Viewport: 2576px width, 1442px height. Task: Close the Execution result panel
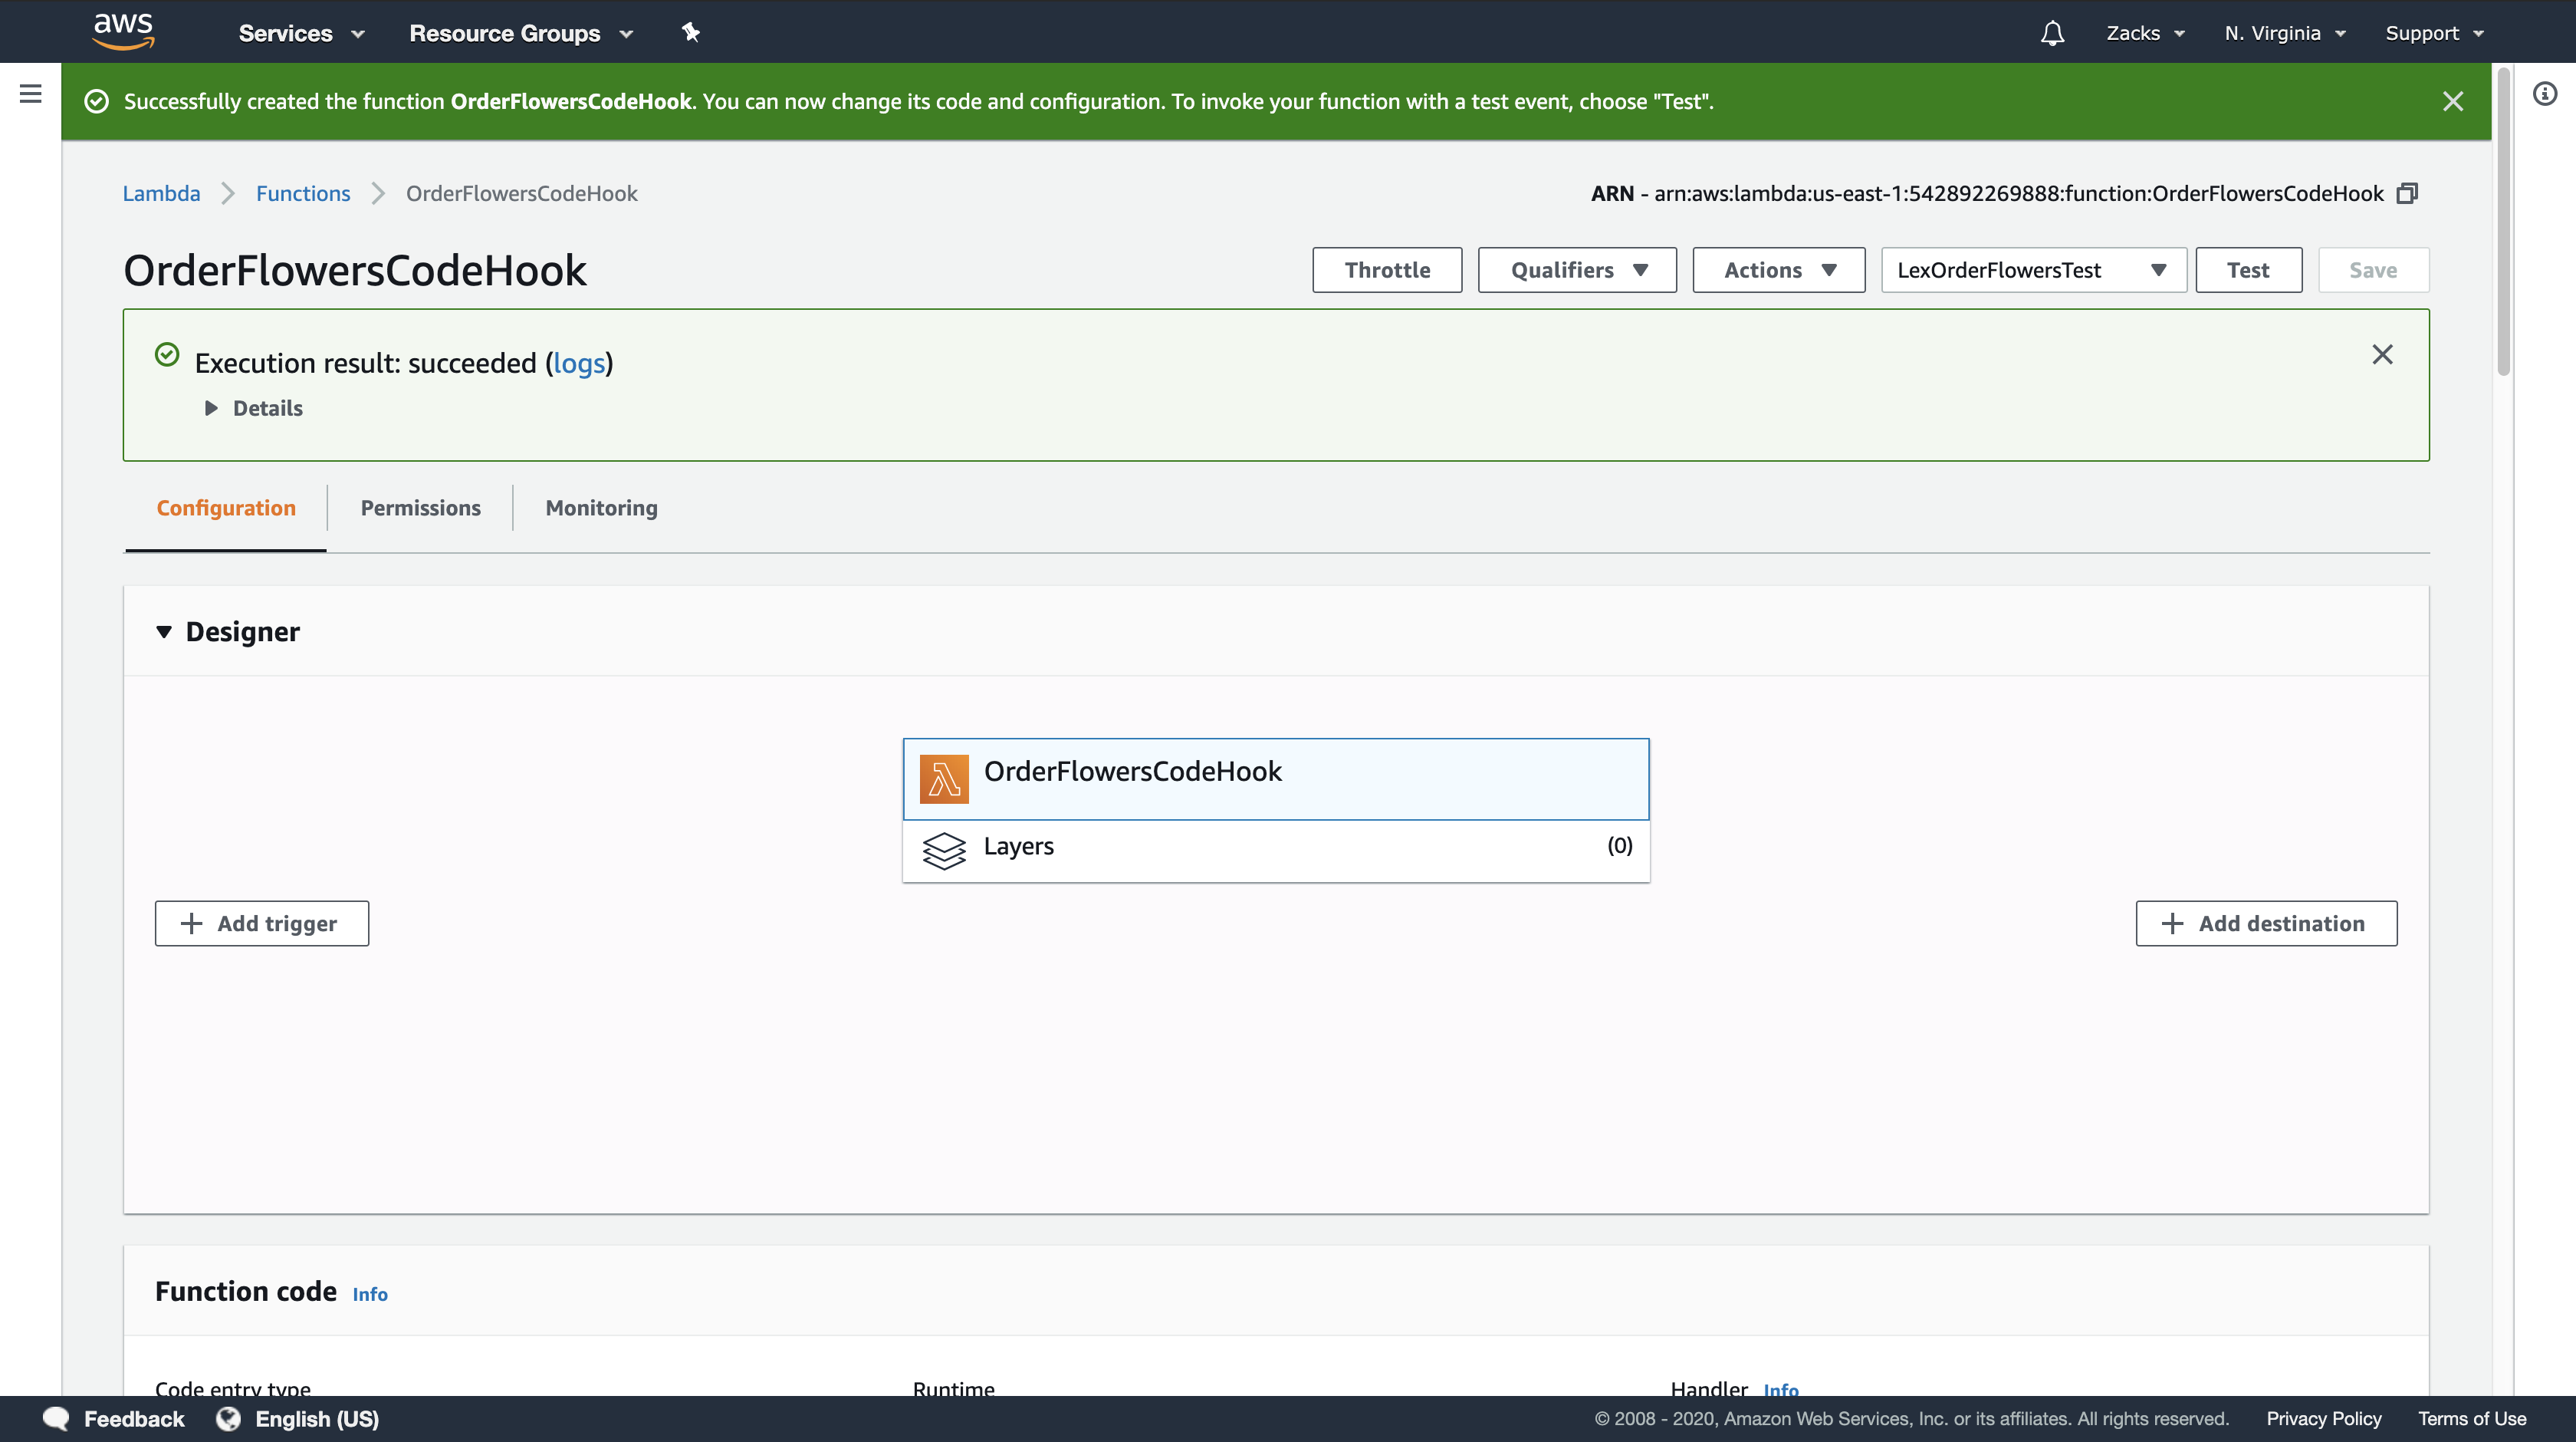[2383, 354]
